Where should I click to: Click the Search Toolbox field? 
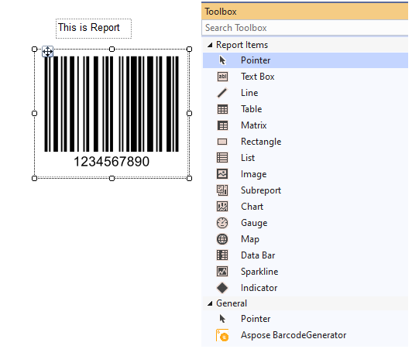305,28
